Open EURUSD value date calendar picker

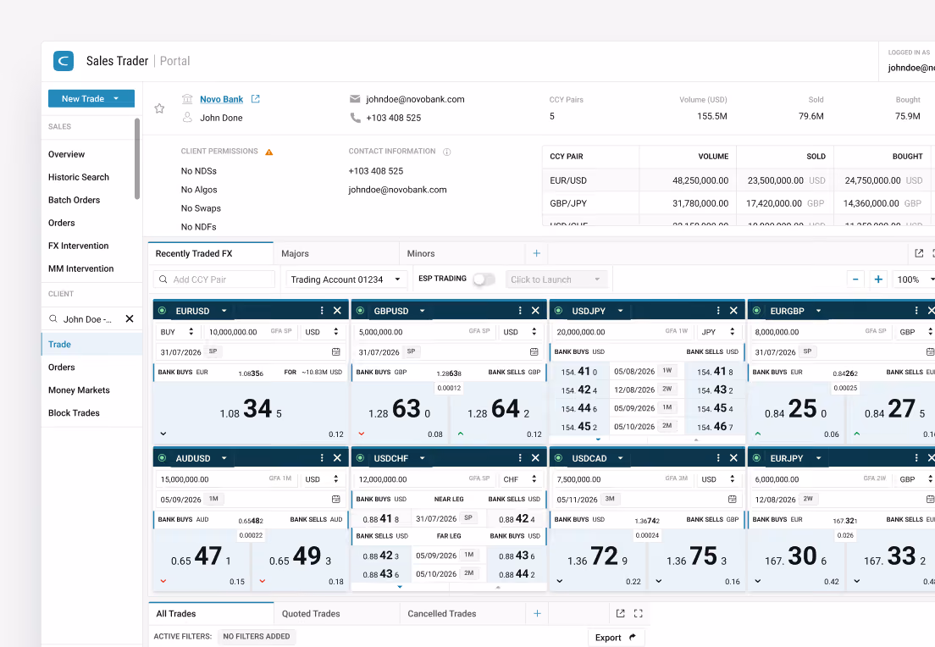pos(336,351)
